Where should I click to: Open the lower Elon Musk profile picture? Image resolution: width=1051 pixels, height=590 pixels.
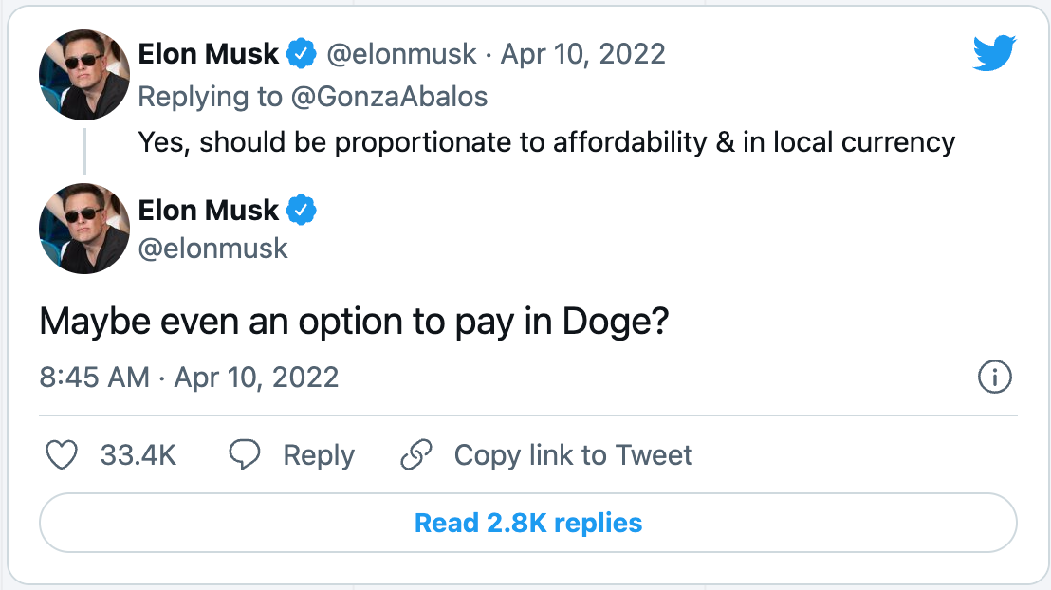[84, 229]
